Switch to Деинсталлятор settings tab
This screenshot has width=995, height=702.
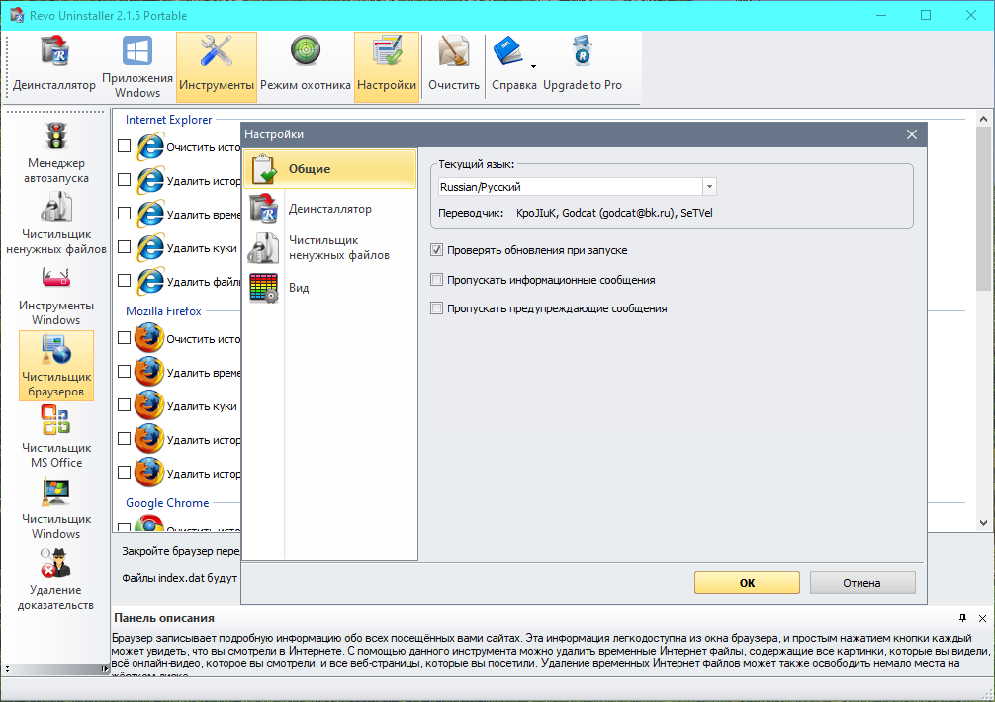[x=329, y=209]
